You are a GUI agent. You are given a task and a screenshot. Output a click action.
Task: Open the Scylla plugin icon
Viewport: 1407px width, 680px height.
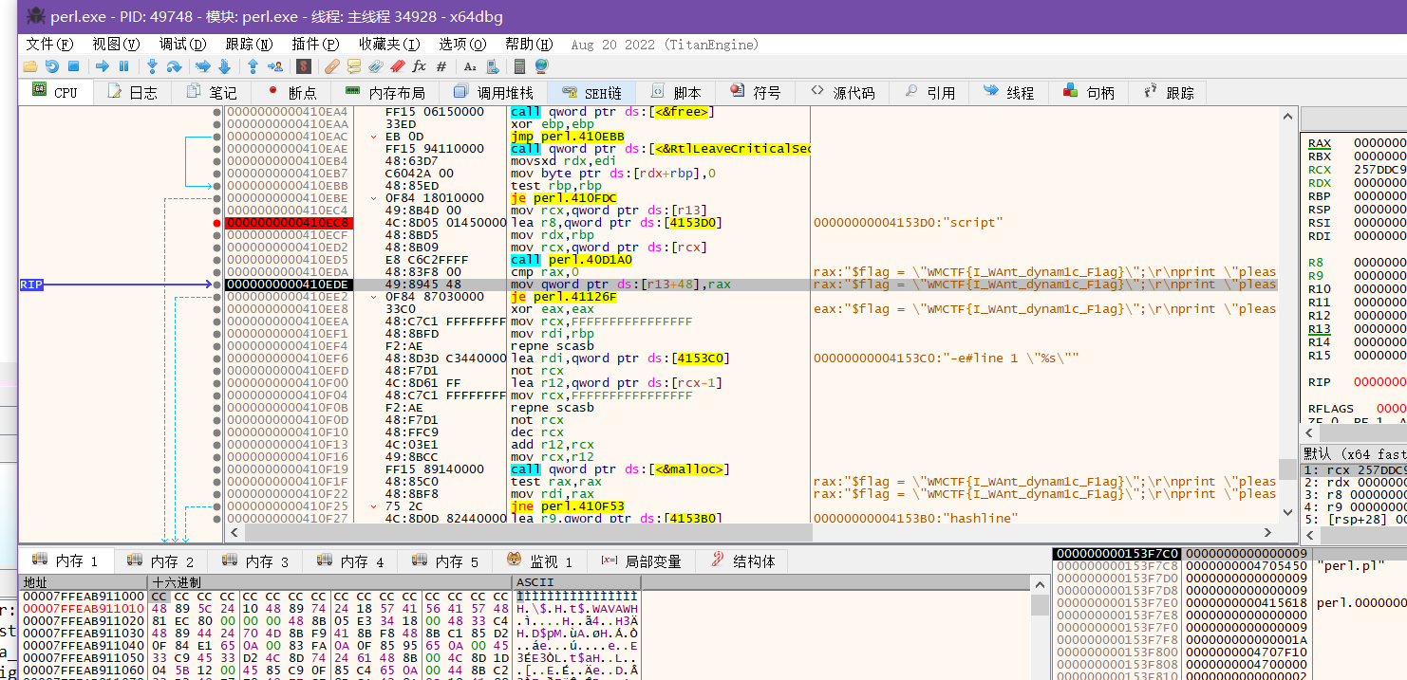tap(304, 66)
